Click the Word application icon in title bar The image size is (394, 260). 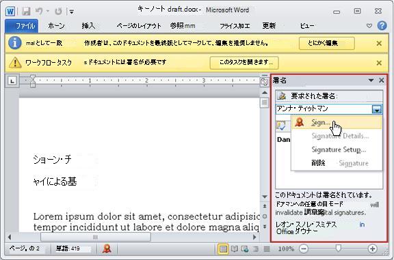10,12
